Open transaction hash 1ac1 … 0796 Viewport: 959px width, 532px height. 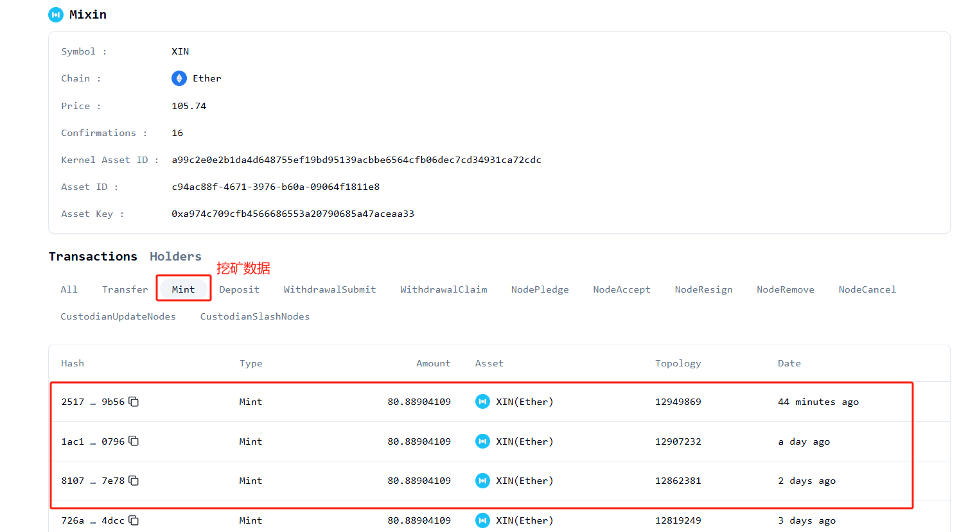pos(93,442)
